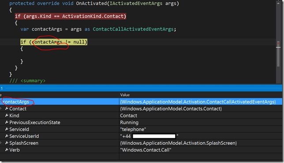The image size is (284, 163).
Task: Click the var keyword in contactArgs declaration
Action: [25, 29]
